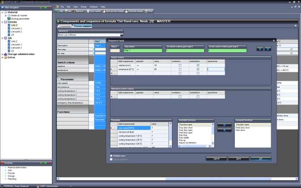
Task: Click the Cancel button
Action: tap(216, 159)
